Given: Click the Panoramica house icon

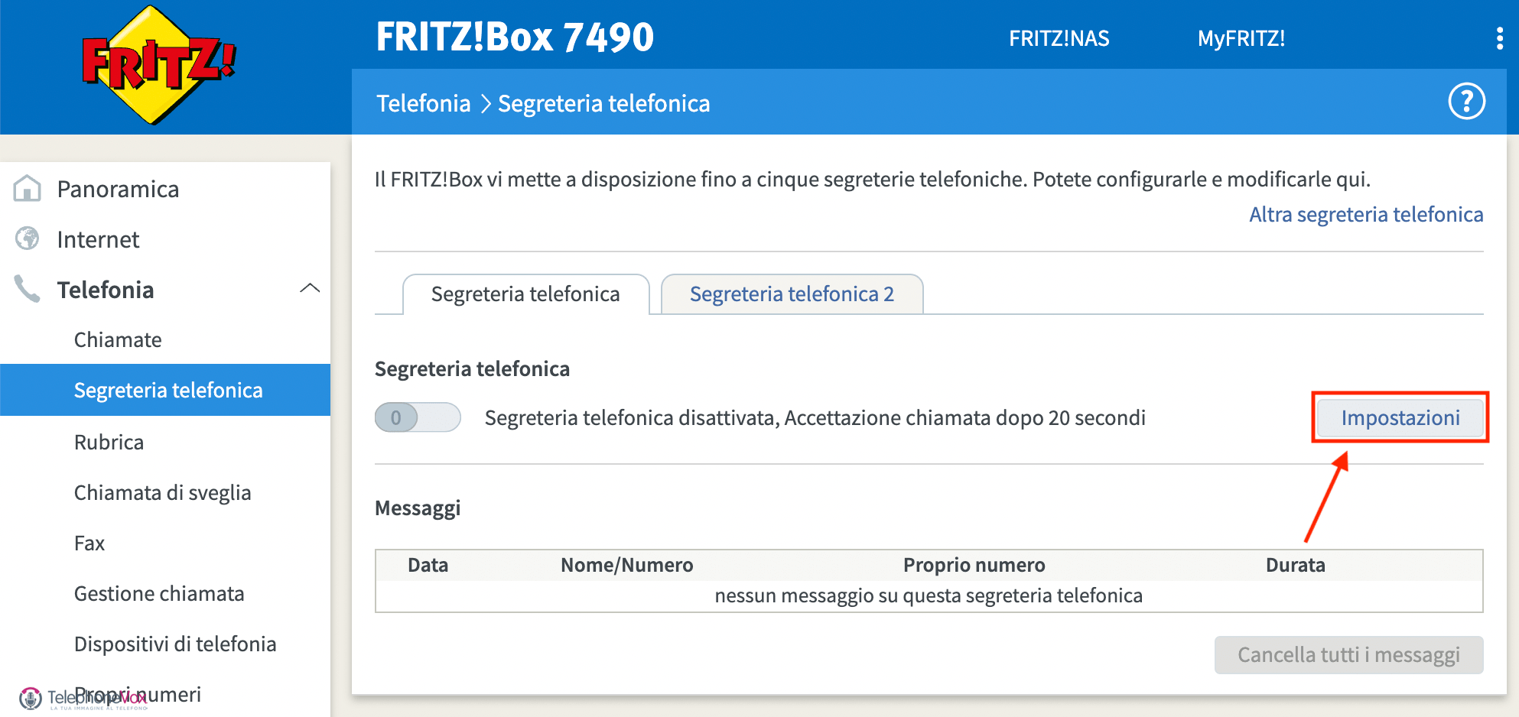Looking at the screenshot, I should point(28,188).
